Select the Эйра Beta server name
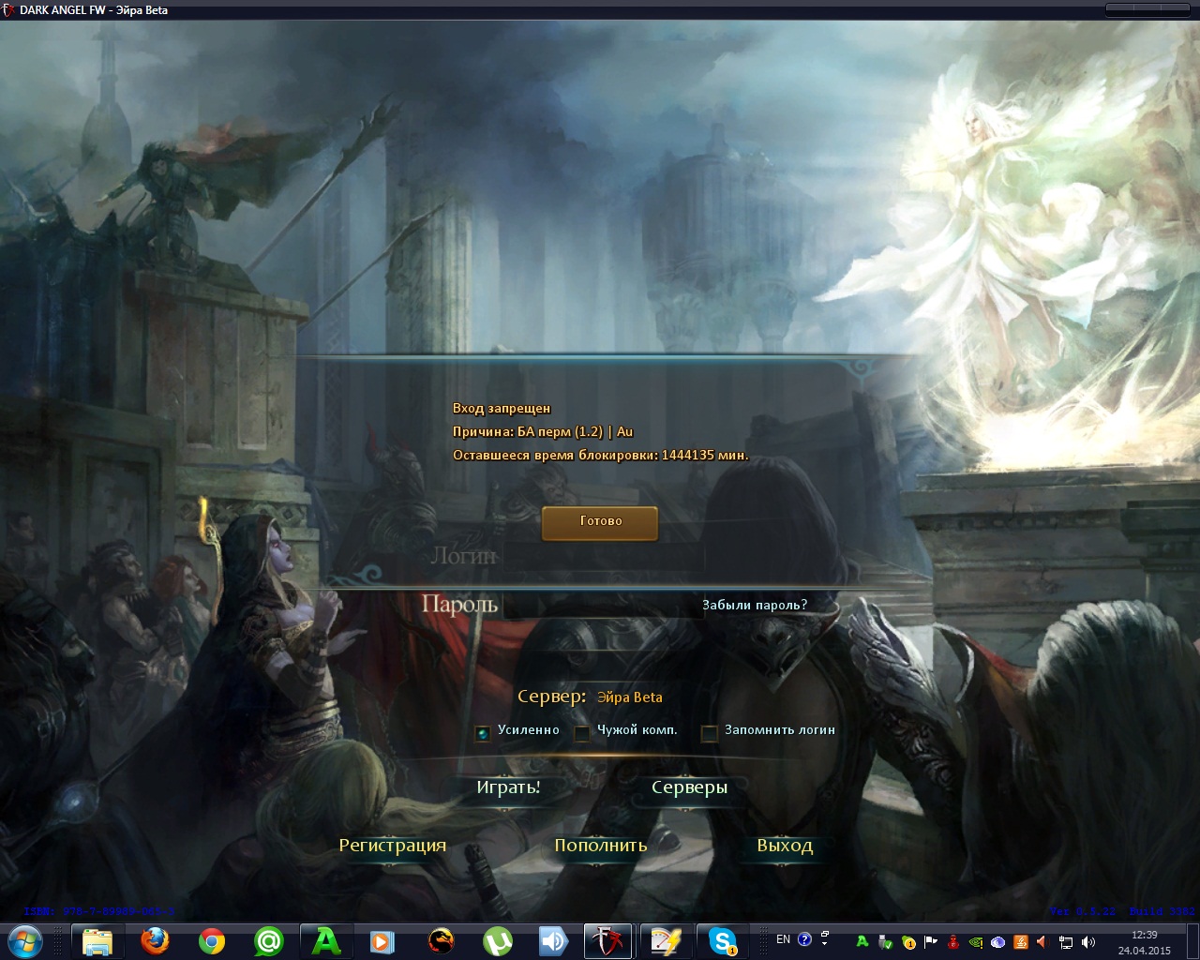The width and height of the screenshot is (1200, 960). 630,697
